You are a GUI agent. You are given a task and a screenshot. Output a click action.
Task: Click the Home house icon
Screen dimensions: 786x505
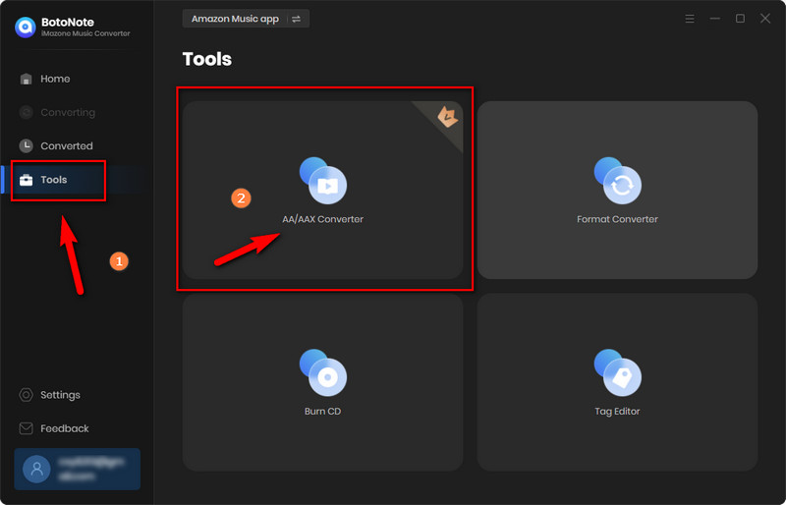coord(26,79)
